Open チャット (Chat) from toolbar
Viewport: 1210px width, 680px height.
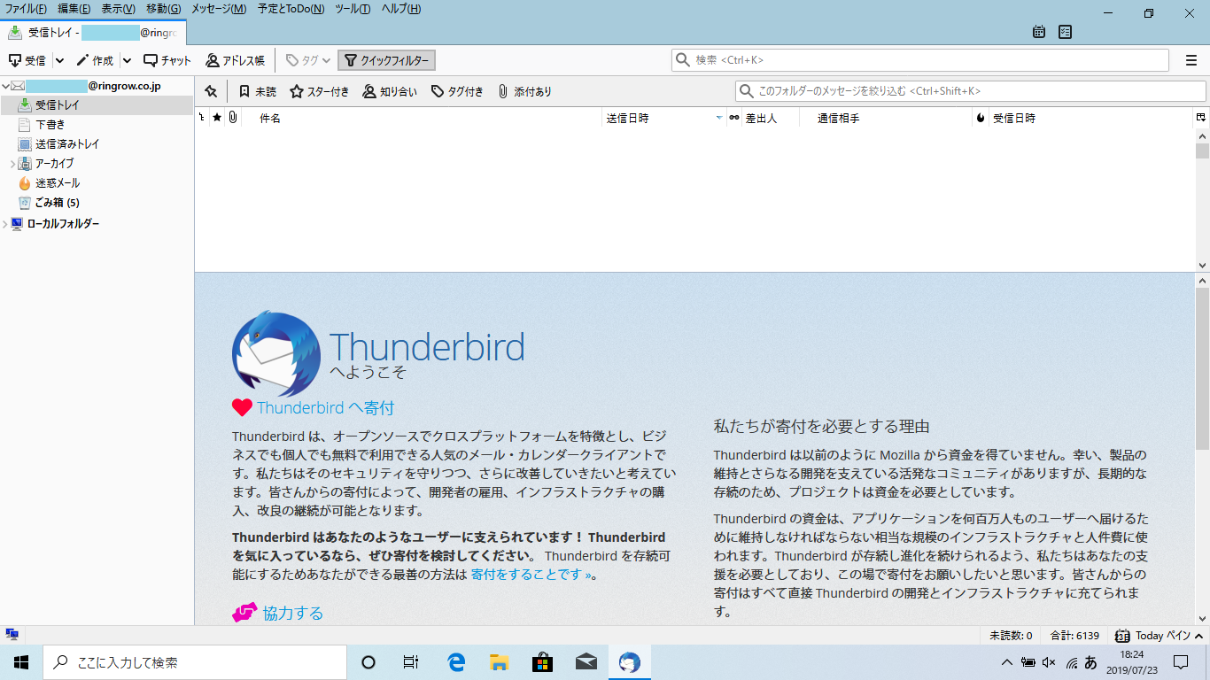click(167, 60)
